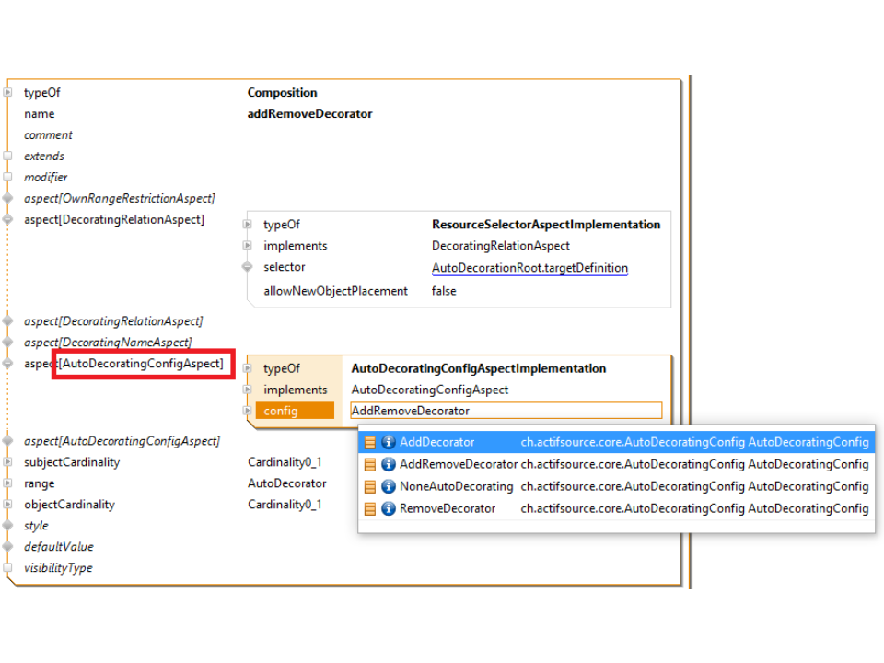
Task: Toggle the diamond beside the lower aspect[AutoDecoratingConfigAspect]
Action: point(9,440)
